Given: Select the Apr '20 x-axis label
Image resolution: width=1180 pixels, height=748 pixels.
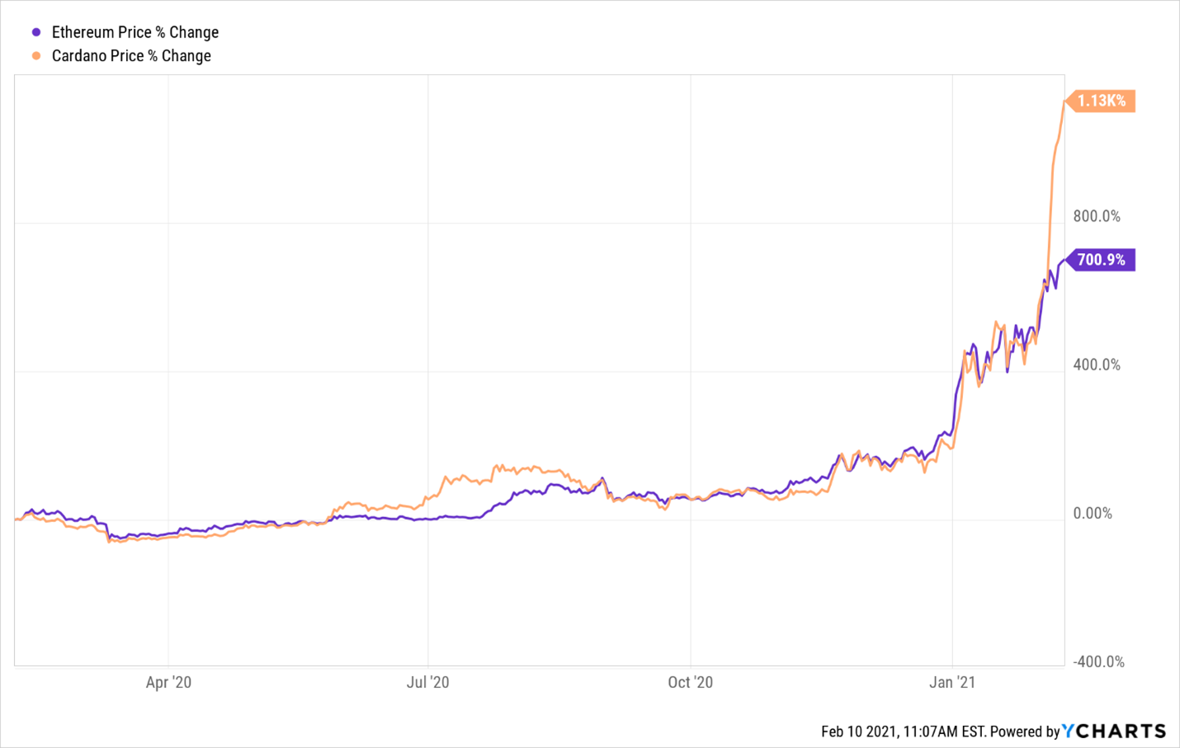Looking at the screenshot, I should coord(168,682).
